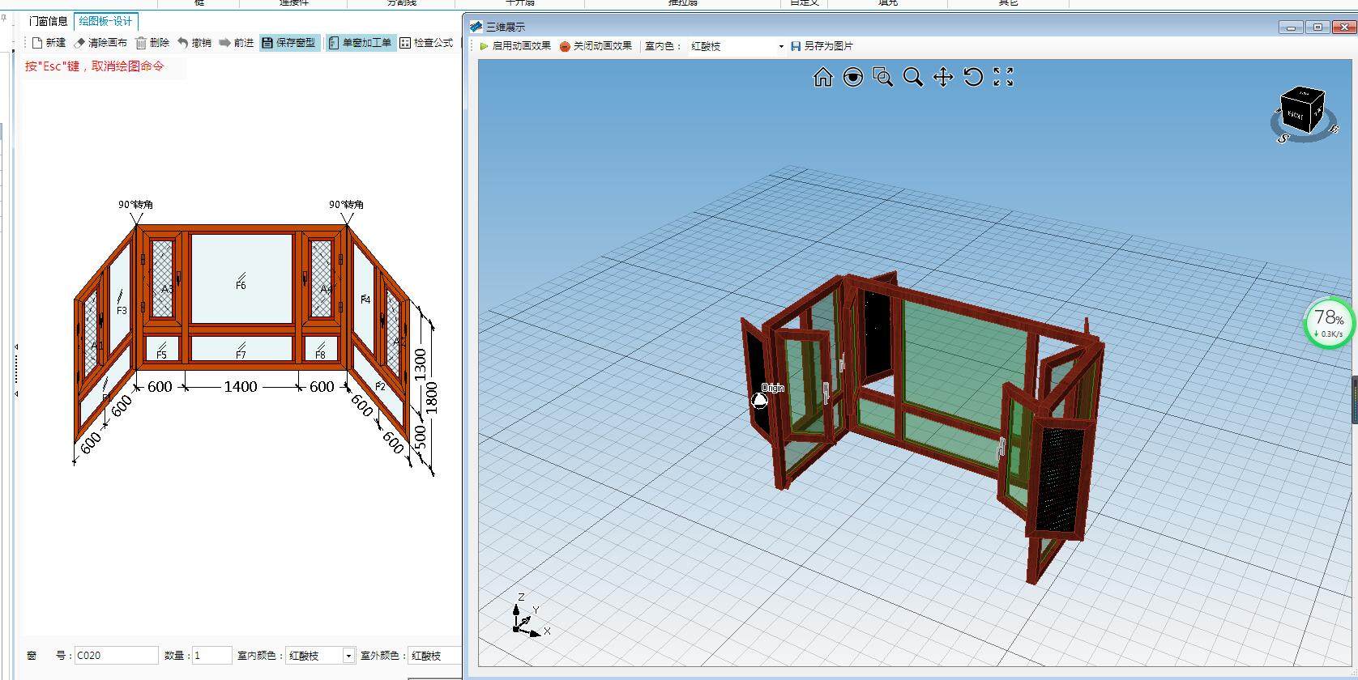Viewport: 1358px width, 680px height.
Task: Expand the 室内颜色 combo box arrow
Action: coord(348,656)
